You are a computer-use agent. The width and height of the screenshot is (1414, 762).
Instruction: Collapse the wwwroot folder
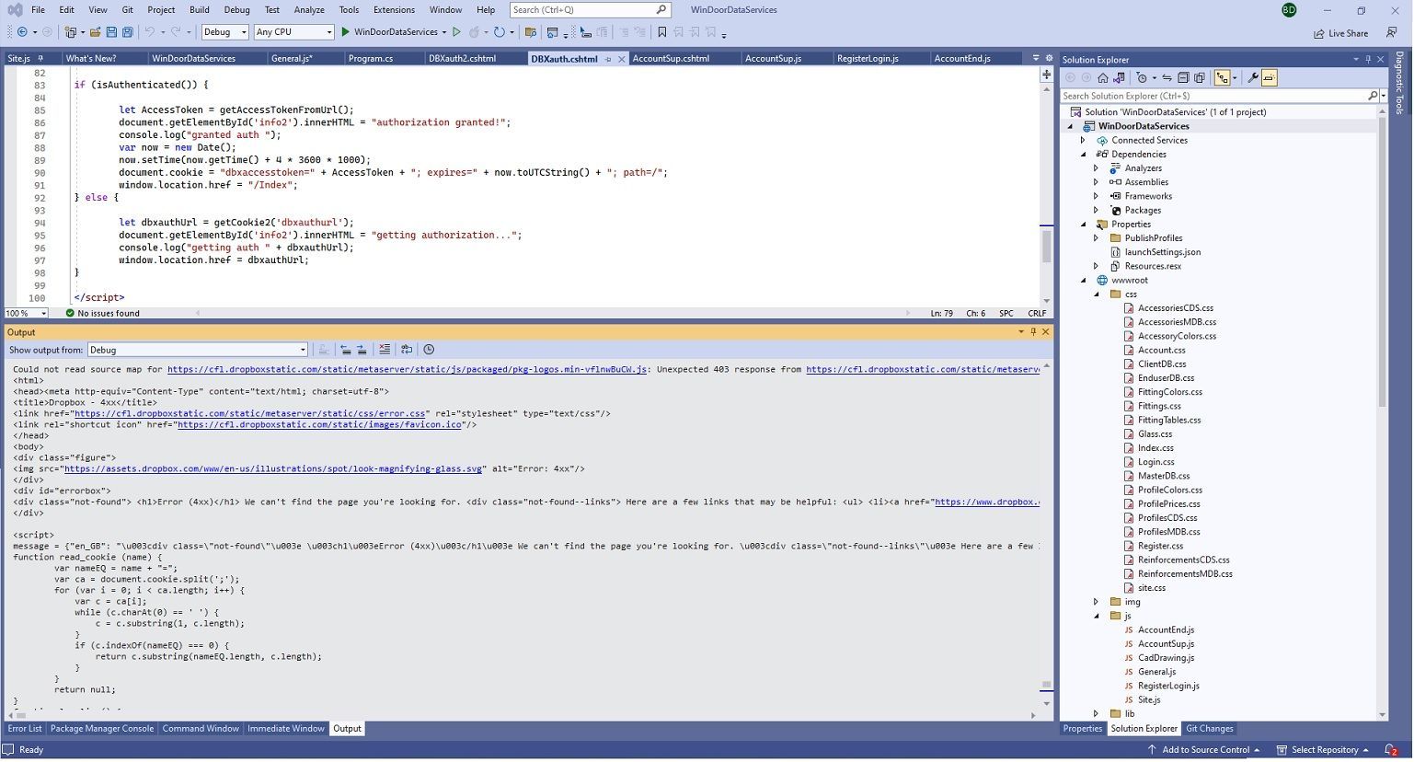[1083, 281]
